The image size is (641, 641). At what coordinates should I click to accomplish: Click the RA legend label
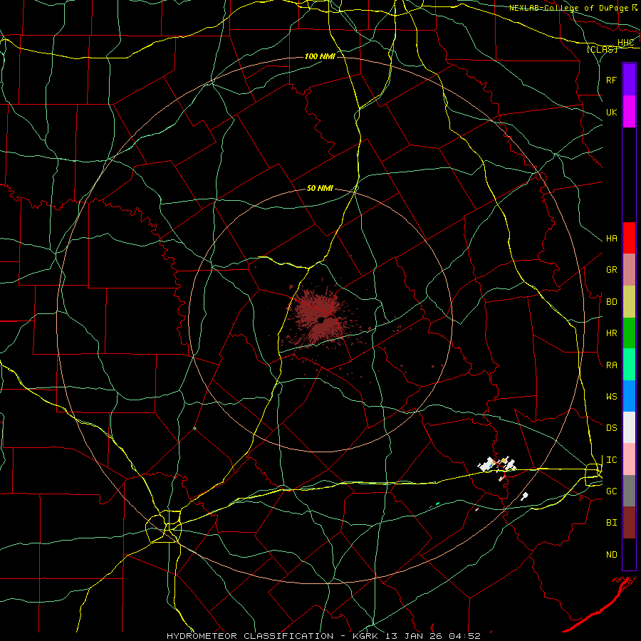(x=611, y=365)
